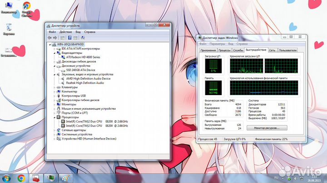Click the action pane icon next to Help
The image size is (327, 183).
click(x=75, y=38)
